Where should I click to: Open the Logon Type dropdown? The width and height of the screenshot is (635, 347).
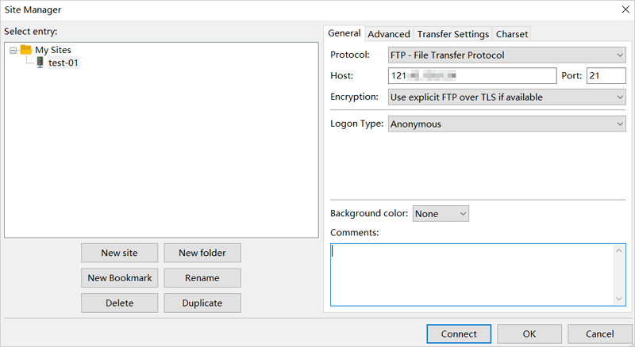tap(507, 124)
